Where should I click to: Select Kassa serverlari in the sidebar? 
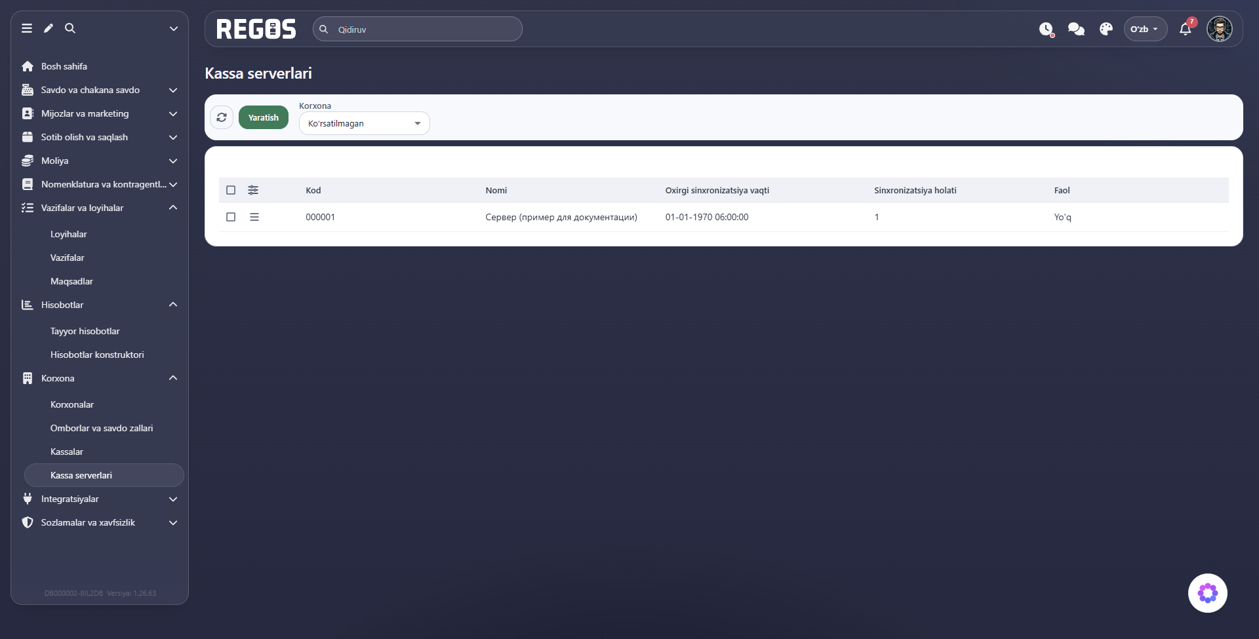(104, 475)
